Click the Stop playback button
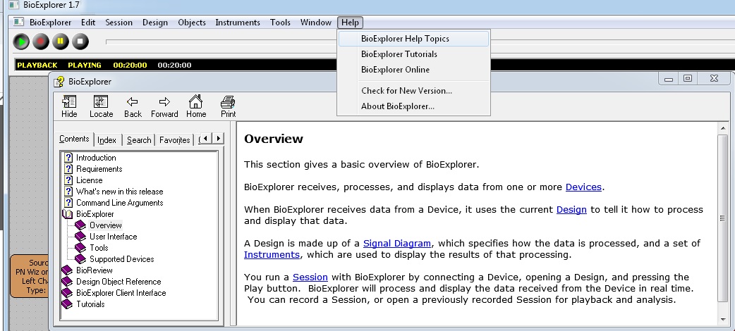The height and width of the screenshot is (331, 735). click(80, 41)
